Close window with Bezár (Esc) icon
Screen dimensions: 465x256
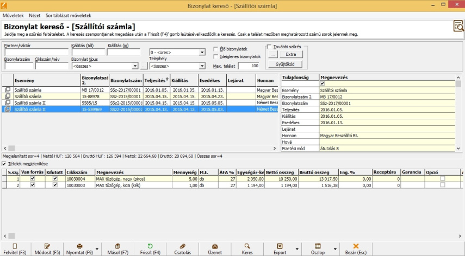click(x=356, y=246)
